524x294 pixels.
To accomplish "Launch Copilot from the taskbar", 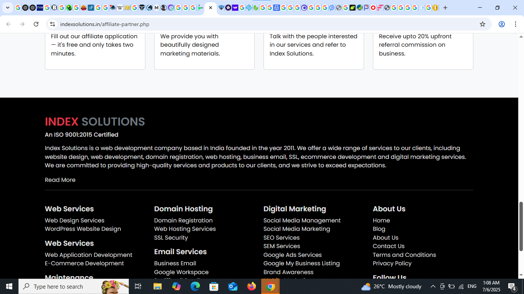I will pos(176,286).
